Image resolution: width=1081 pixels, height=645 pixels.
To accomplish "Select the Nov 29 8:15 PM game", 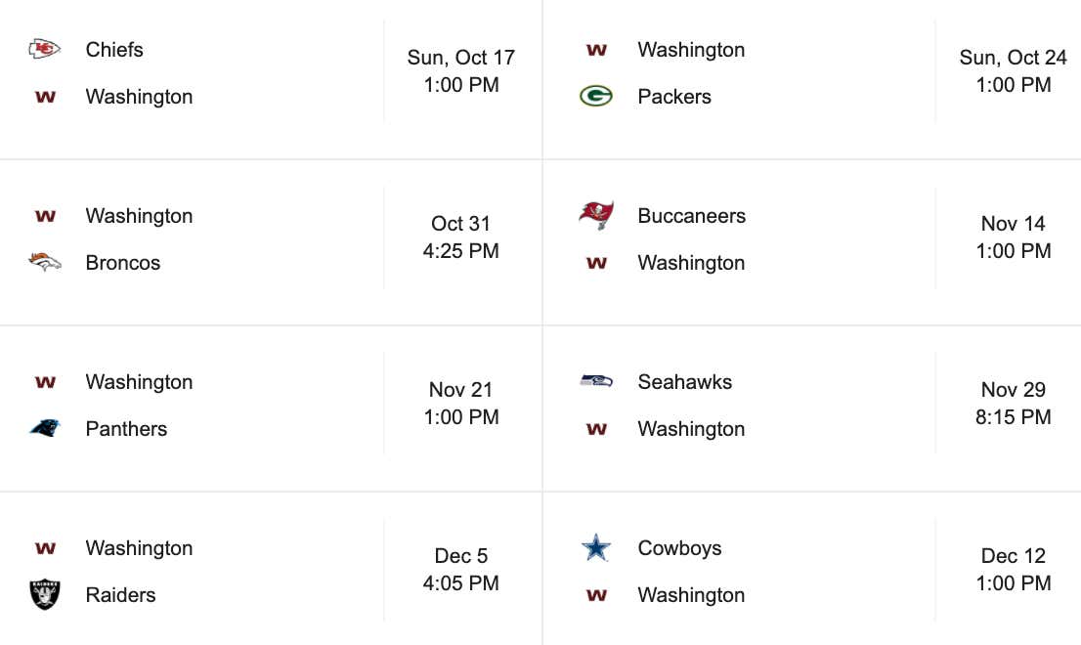I will click(x=1014, y=403).
